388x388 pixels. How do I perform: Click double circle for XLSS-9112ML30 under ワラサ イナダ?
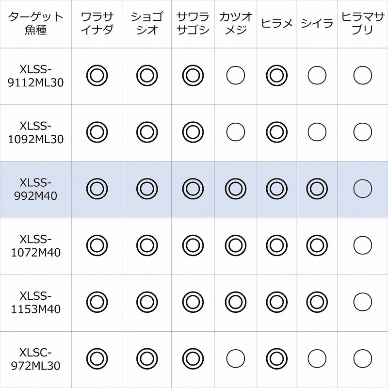point(97,75)
